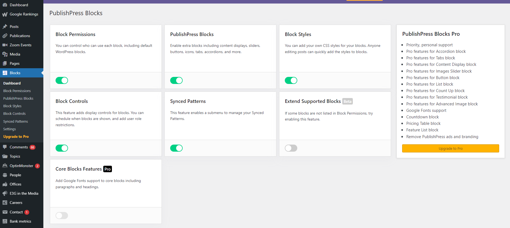Click the PublishPress Blocks Pro heading
Screen dimensions: 510x228
pyautogui.click(x=431, y=34)
